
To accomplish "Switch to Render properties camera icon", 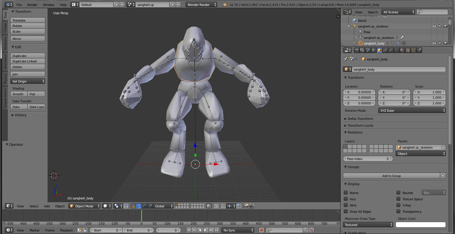I will pyautogui.click(x=357, y=50).
